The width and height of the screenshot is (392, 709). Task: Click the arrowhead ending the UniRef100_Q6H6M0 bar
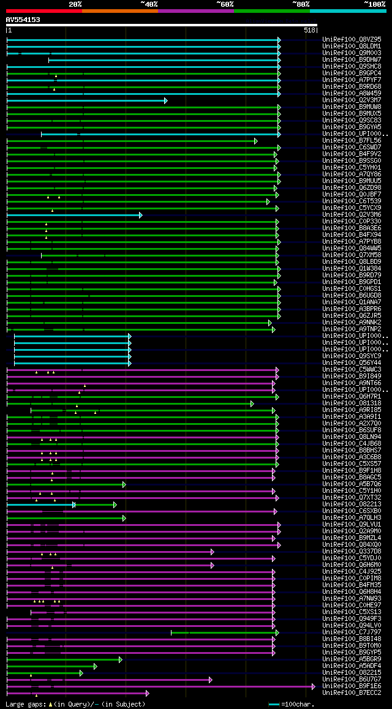(213, 566)
